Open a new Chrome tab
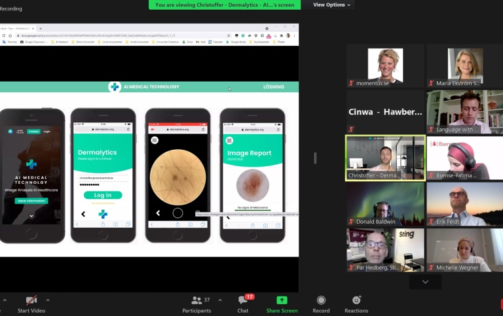 click(41, 29)
